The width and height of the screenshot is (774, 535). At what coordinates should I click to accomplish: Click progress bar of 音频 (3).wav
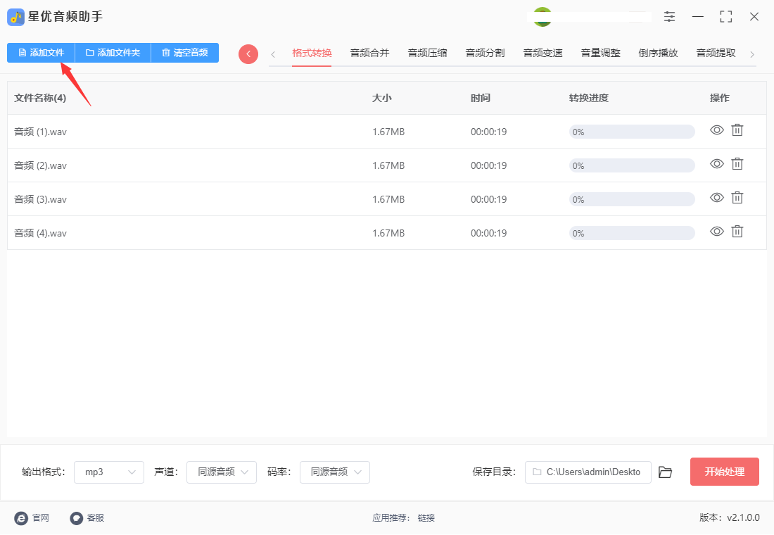632,200
